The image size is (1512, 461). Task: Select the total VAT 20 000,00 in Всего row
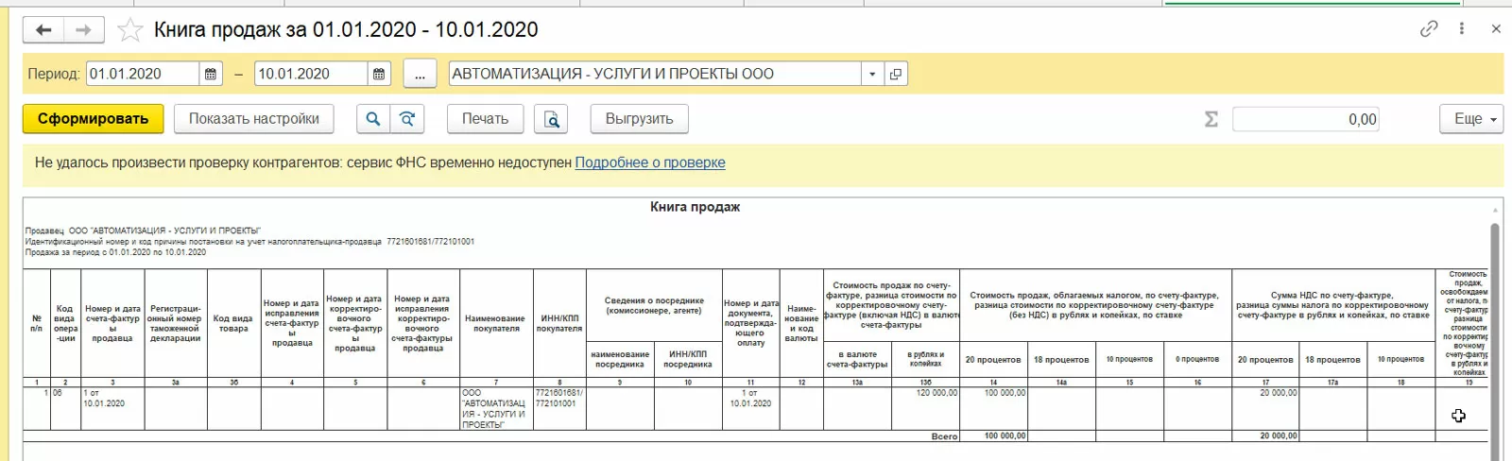(1265, 436)
